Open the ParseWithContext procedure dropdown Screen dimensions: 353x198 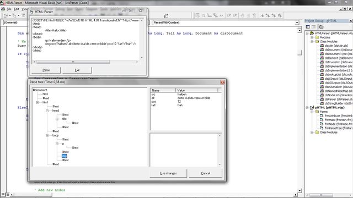297,23
